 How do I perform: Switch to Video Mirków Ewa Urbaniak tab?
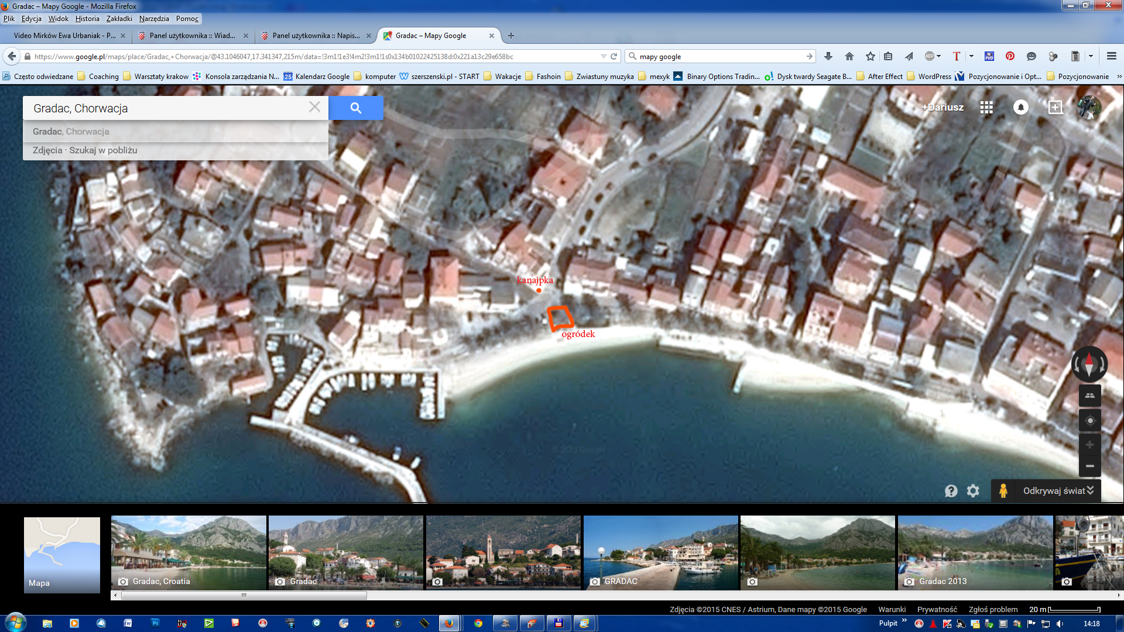(64, 36)
